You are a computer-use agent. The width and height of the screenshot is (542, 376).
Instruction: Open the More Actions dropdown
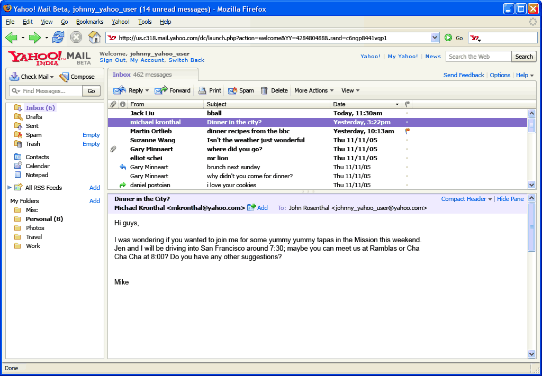313,90
